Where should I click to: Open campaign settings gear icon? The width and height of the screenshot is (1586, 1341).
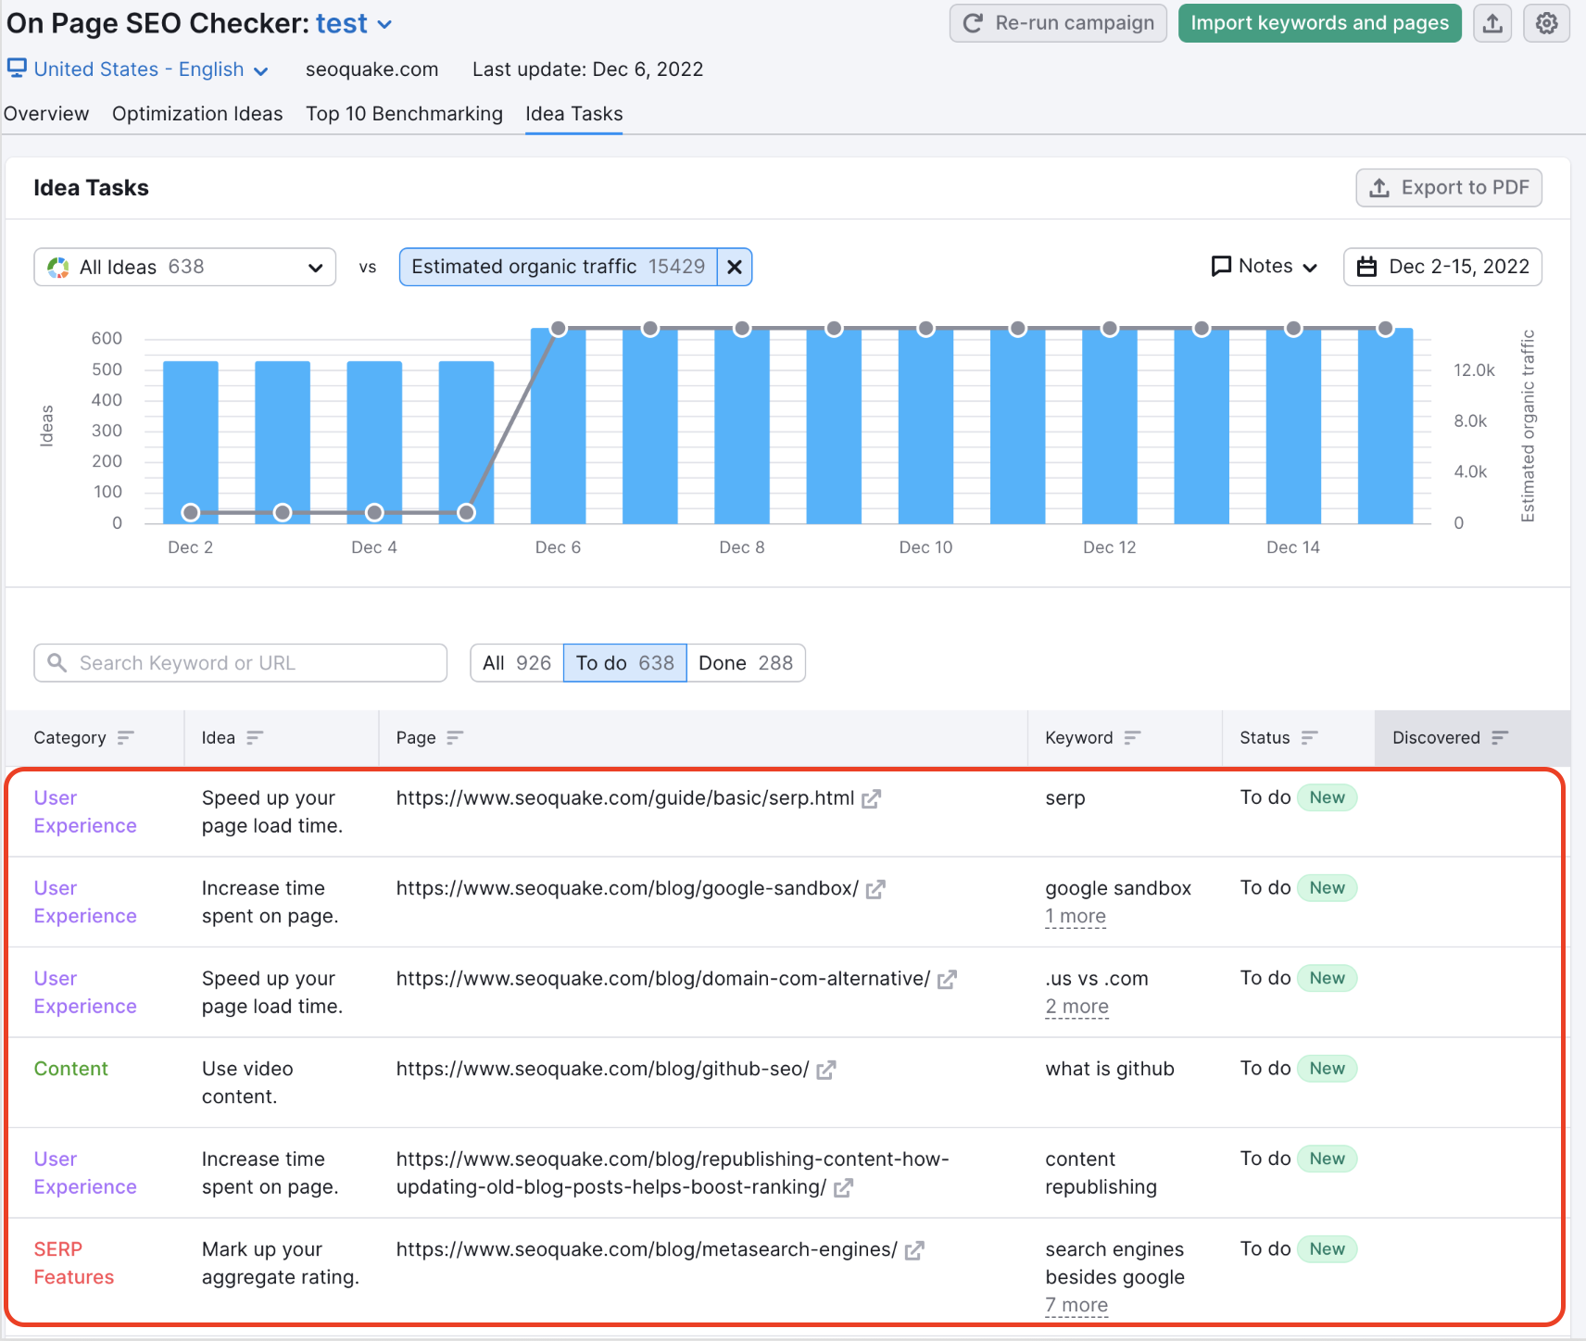coord(1546,23)
